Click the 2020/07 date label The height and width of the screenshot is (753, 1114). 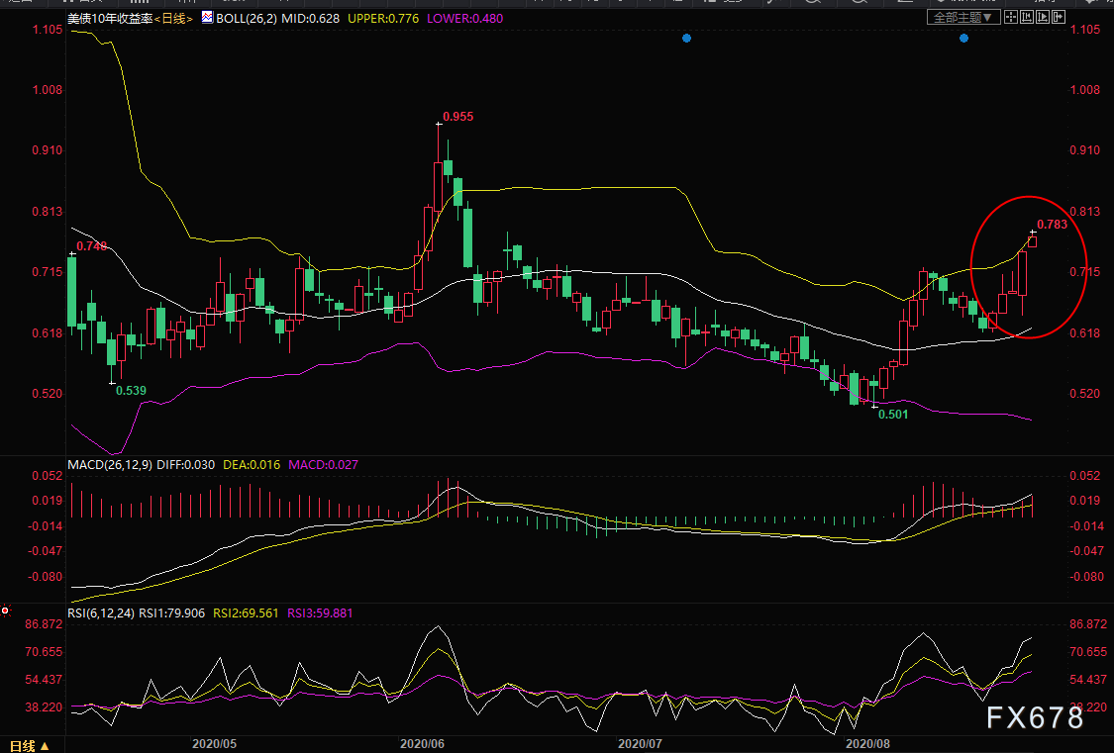(640, 744)
